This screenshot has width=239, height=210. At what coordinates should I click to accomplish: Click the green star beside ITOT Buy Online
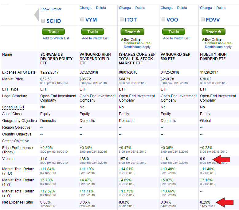tap(122, 40)
